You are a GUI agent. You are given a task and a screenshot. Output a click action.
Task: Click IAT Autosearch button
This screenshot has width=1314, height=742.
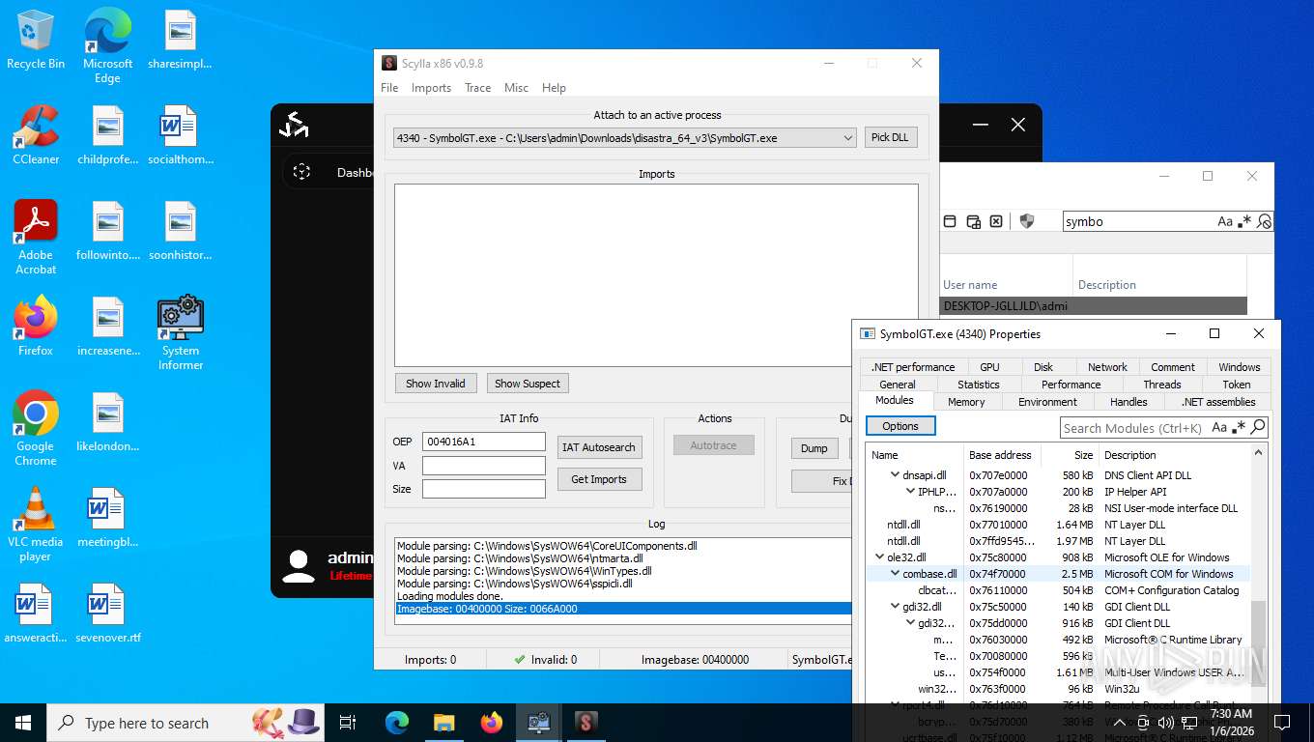click(x=599, y=447)
